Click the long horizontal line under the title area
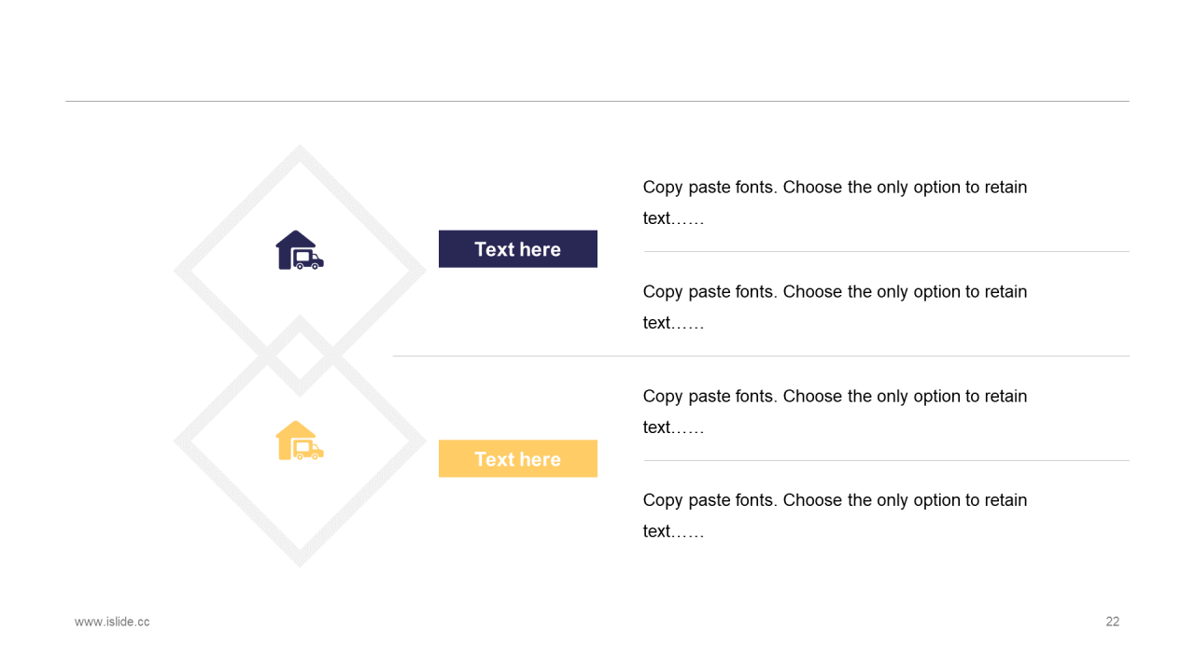This screenshot has width=1195, height=672. click(597, 101)
